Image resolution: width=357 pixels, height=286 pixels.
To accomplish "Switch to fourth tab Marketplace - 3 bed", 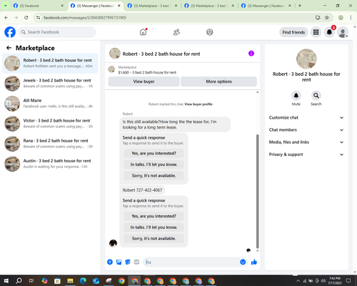I will point(209,6).
